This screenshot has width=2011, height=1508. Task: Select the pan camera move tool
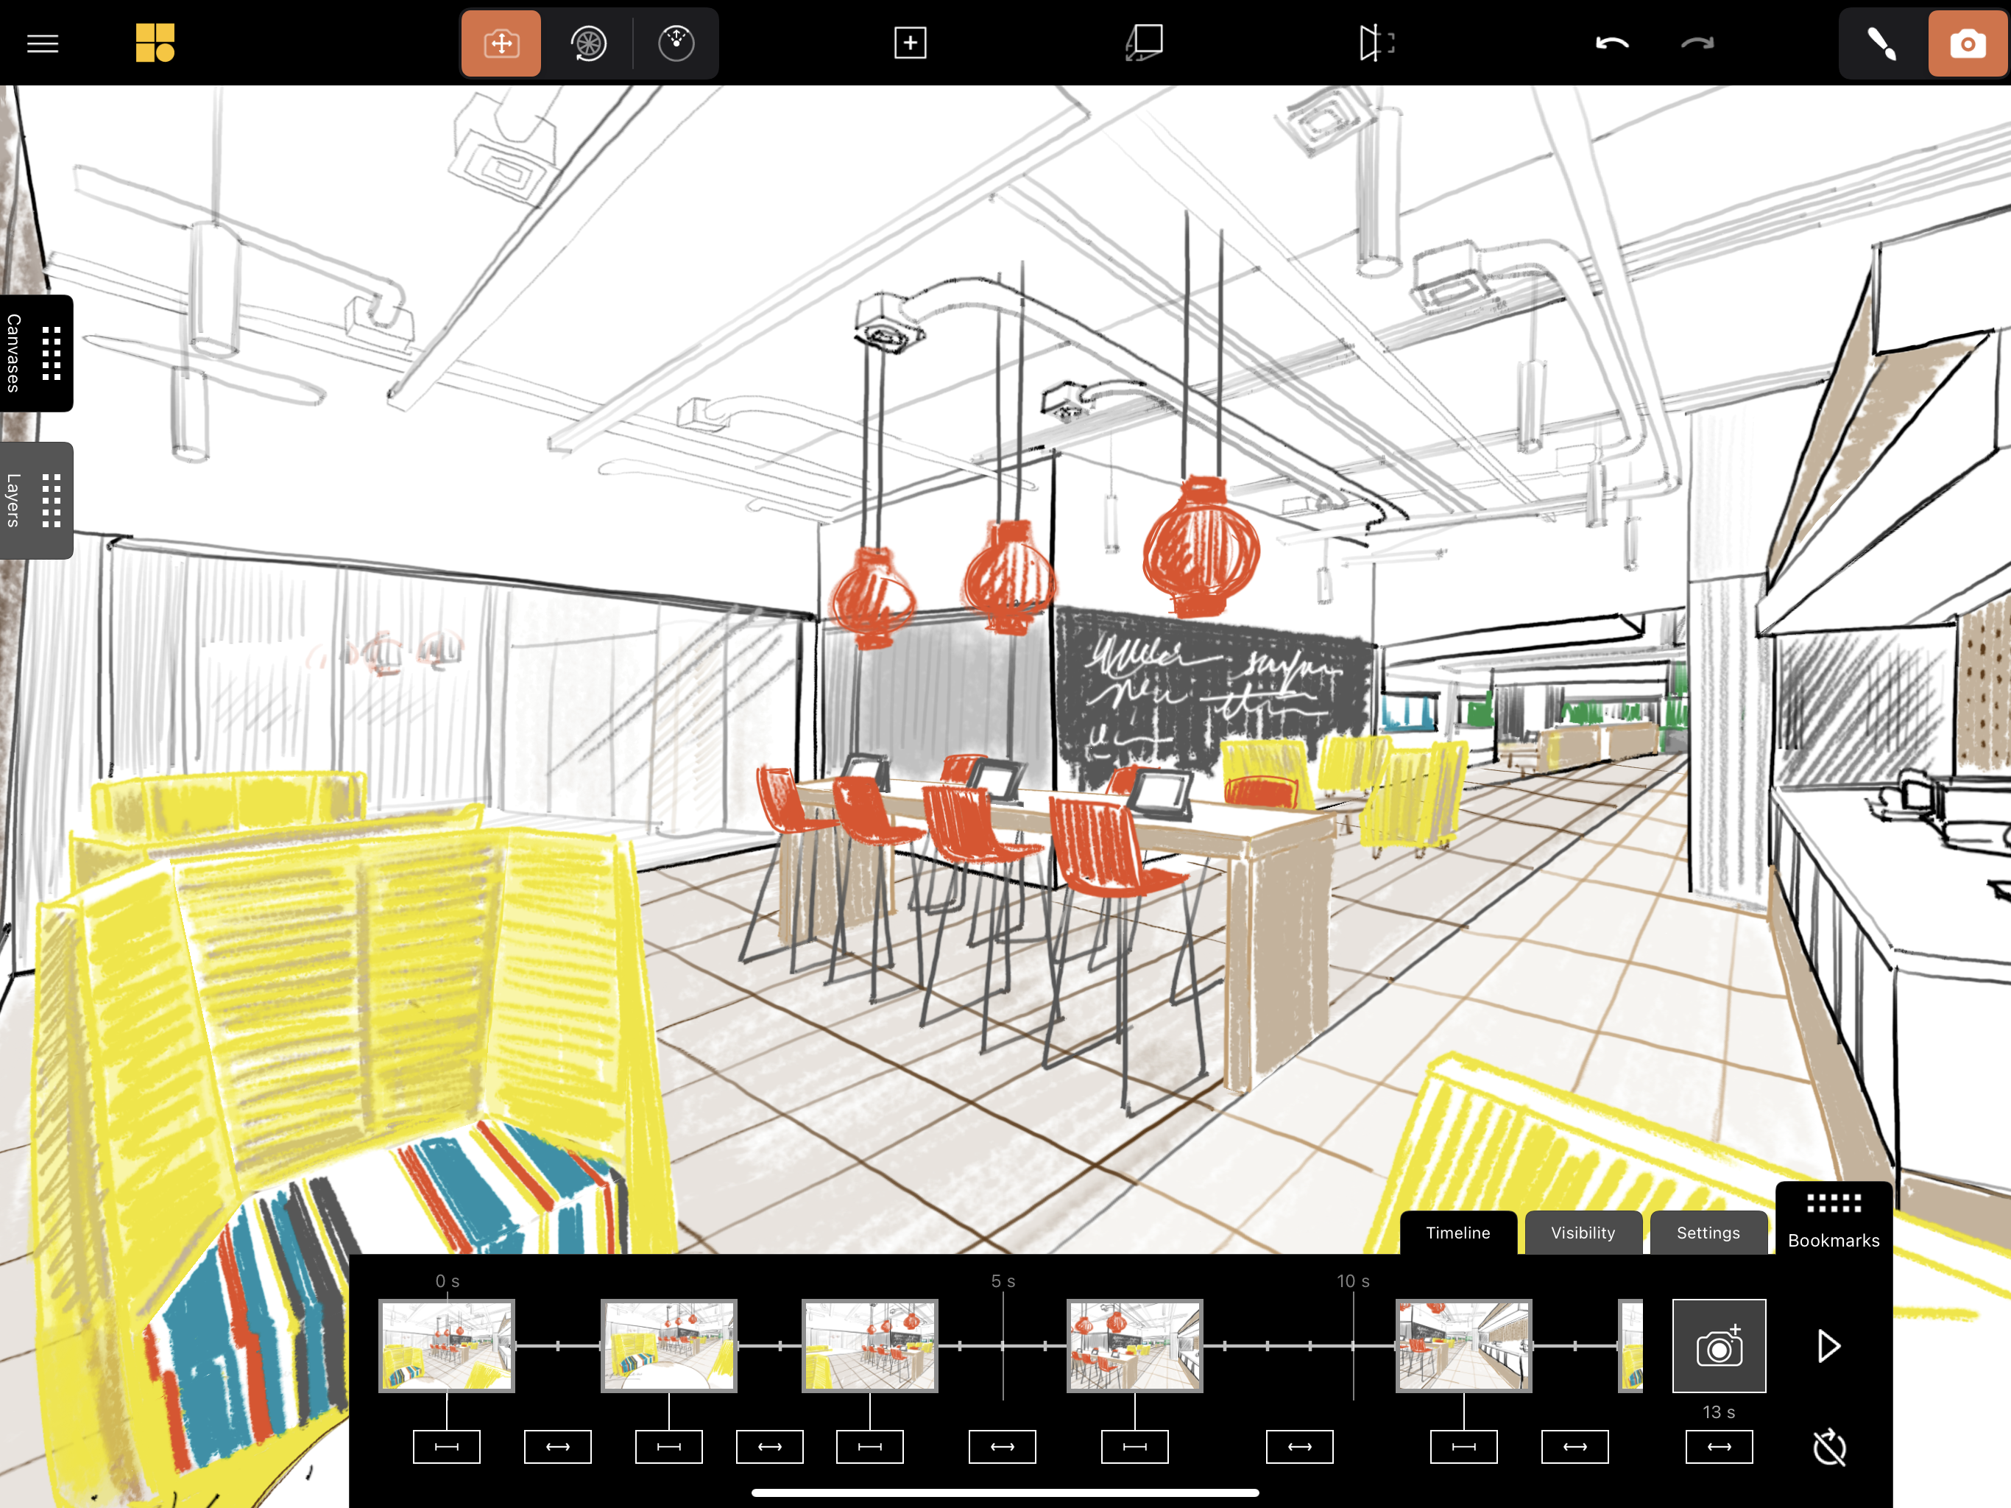point(501,43)
